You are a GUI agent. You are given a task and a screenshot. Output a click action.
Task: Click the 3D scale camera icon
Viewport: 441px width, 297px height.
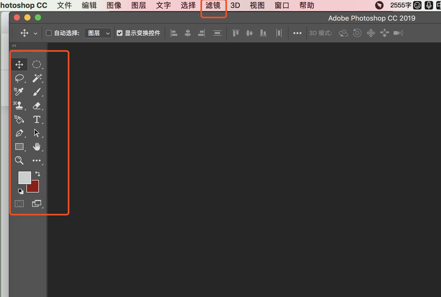tap(398, 33)
